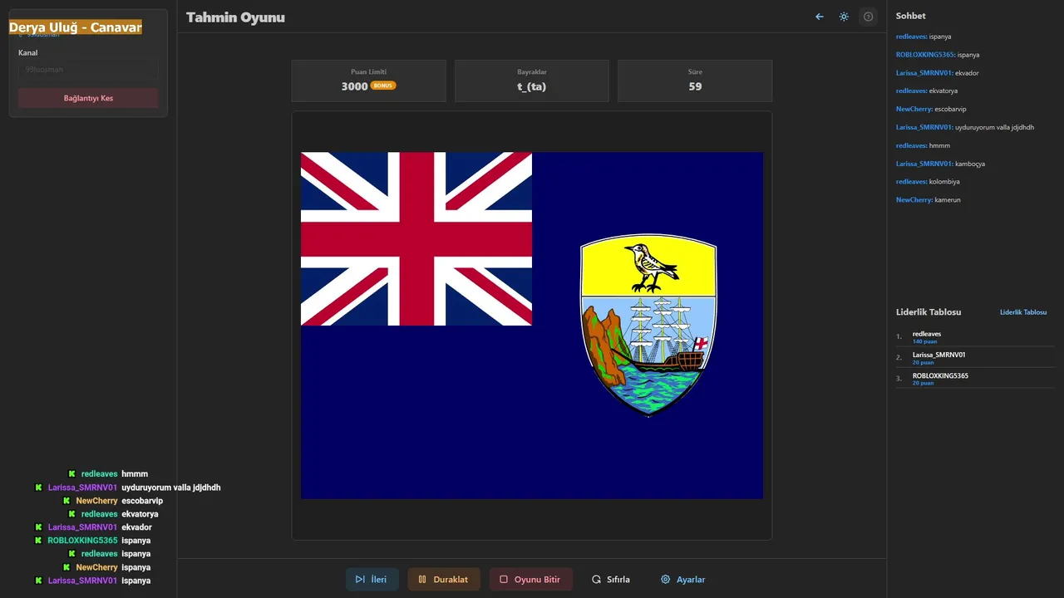This screenshot has width=1064, height=598.
Task: Click the orange BONUS badge
Action: coord(383,86)
